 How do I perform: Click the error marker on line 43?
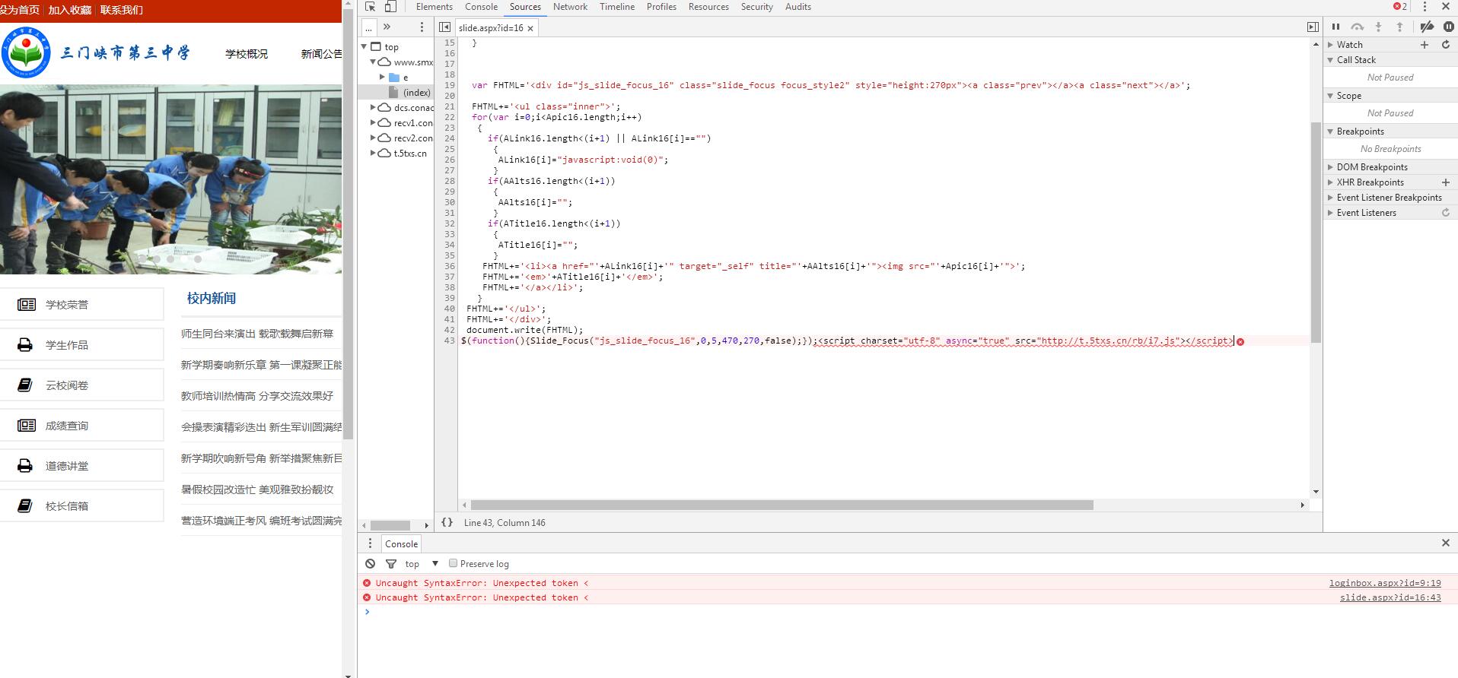(x=1240, y=341)
